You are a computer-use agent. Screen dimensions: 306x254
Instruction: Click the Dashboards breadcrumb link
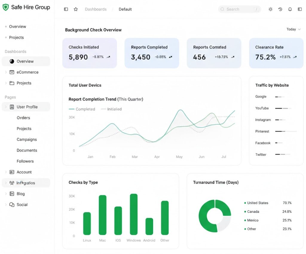(96, 9)
